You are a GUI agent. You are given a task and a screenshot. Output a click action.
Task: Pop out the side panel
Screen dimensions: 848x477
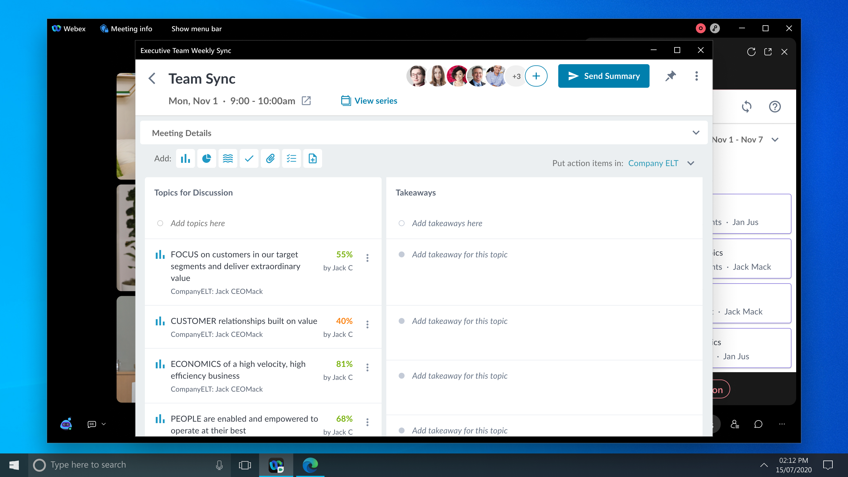point(768,52)
